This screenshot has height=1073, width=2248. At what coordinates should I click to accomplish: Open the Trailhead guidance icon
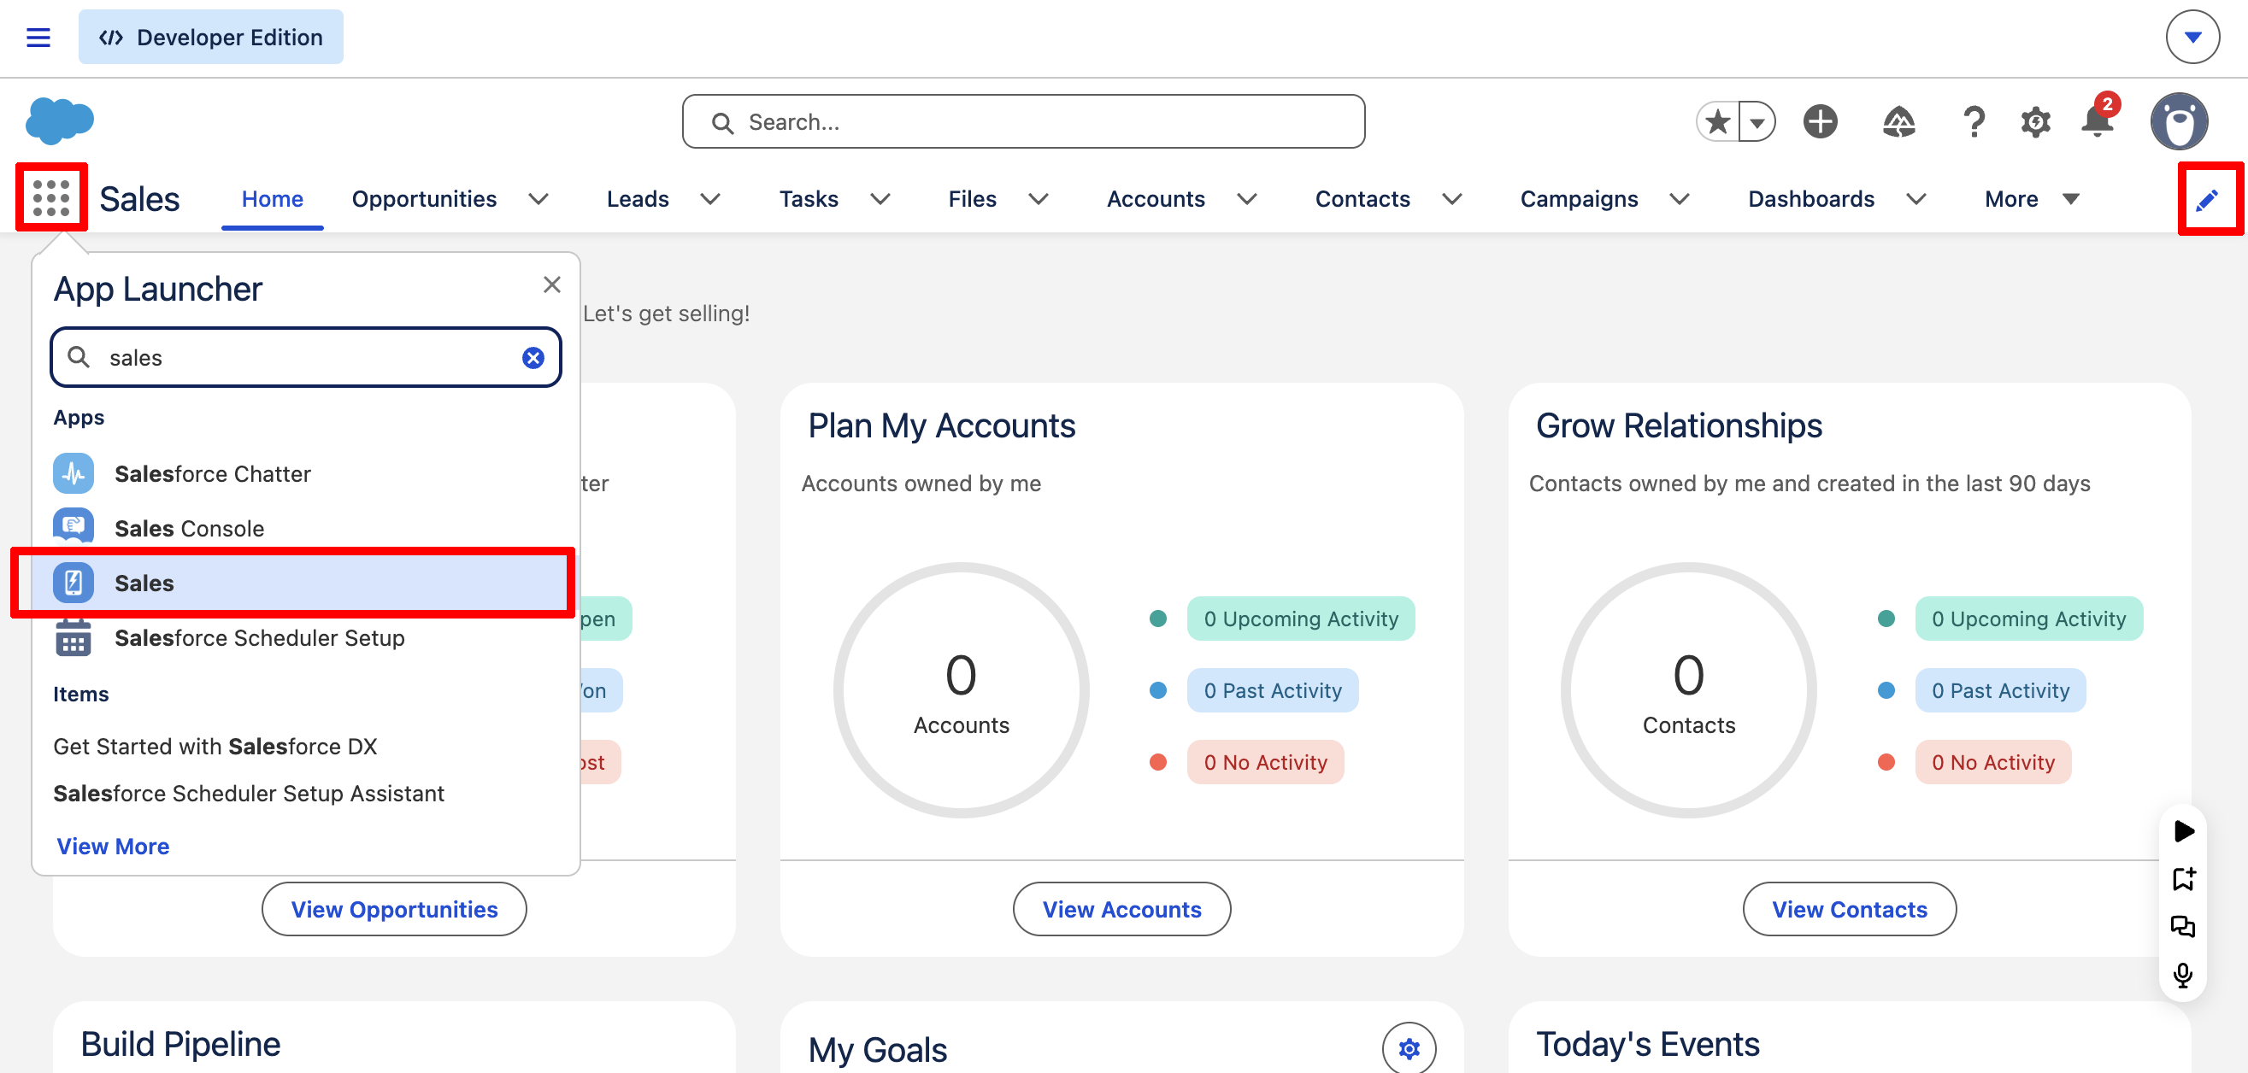click(1899, 121)
